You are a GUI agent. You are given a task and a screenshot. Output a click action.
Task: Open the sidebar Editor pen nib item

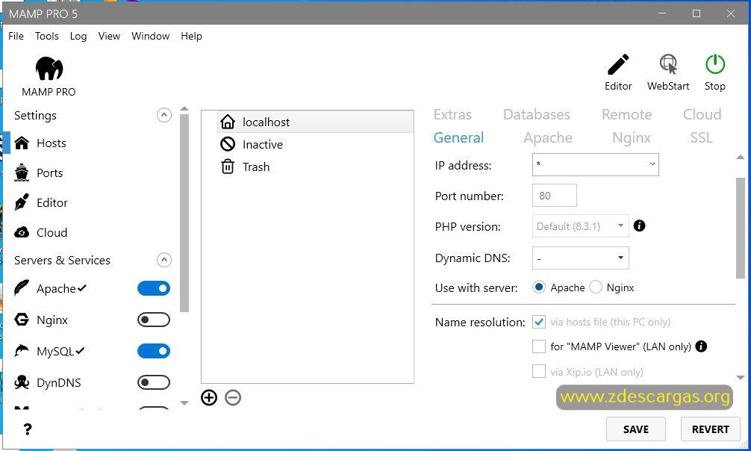22,202
